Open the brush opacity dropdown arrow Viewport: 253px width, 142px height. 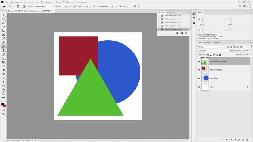pyautogui.click(x=70, y=6)
